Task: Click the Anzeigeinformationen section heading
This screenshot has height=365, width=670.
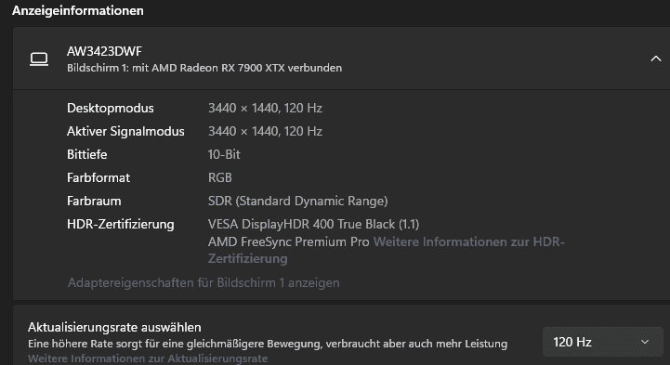Action: pos(78,10)
